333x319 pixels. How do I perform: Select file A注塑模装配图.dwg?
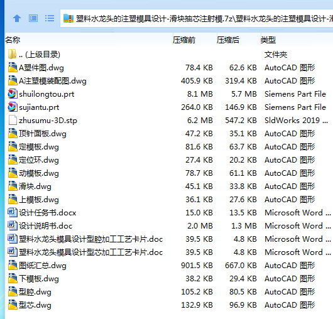pyautogui.click(x=53, y=81)
